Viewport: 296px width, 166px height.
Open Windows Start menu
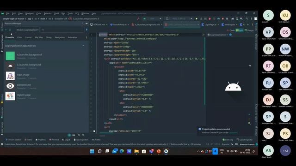tap(92, 151)
